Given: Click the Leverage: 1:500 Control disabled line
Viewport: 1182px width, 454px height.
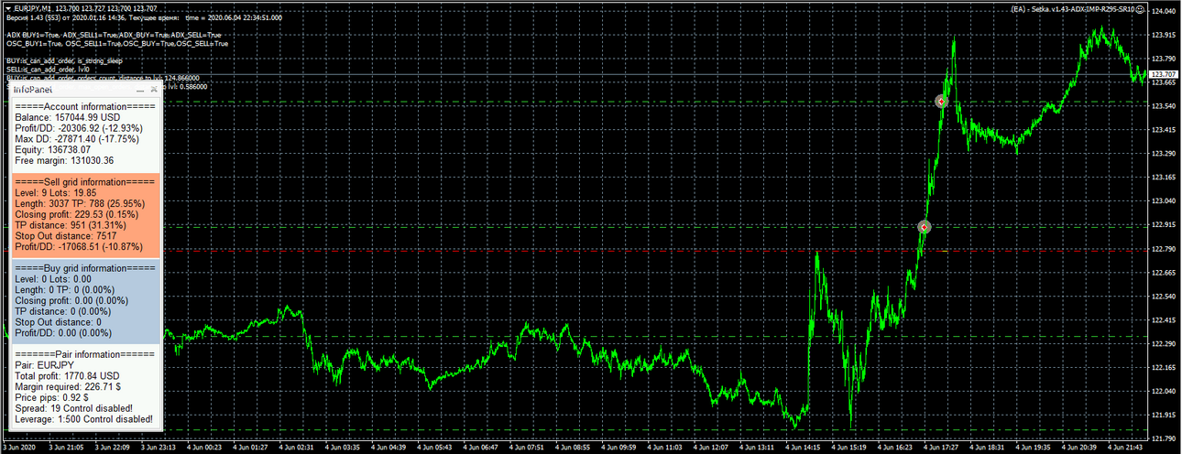Looking at the screenshot, I should coord(83,419).
